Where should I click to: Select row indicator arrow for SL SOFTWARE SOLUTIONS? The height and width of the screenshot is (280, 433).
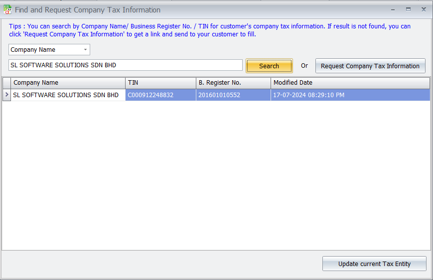click(6, 95)
